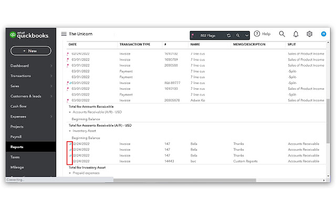336x210 pixels.
Task: Collapse the Prepaid expenses group triangle
Action: (x=70, y=173)
